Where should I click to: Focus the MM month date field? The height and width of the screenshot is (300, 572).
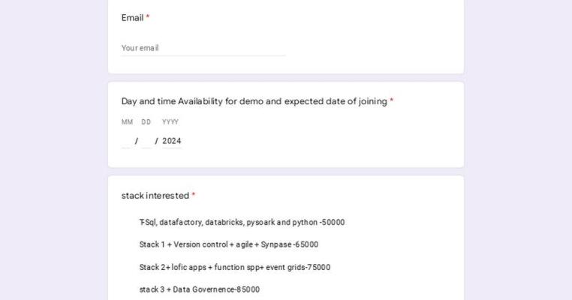click(x=126, y=141)
